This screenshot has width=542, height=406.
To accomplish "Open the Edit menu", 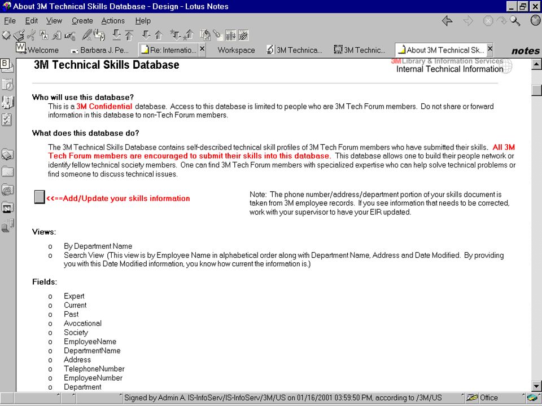I will pyautogui.click(x=32, y=21).
